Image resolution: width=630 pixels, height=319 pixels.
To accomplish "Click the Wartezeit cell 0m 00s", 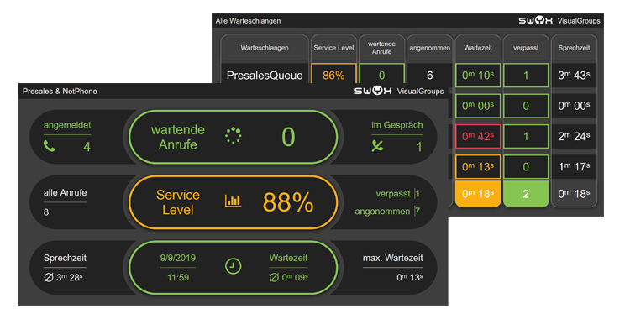I will (x=478, y=106).
